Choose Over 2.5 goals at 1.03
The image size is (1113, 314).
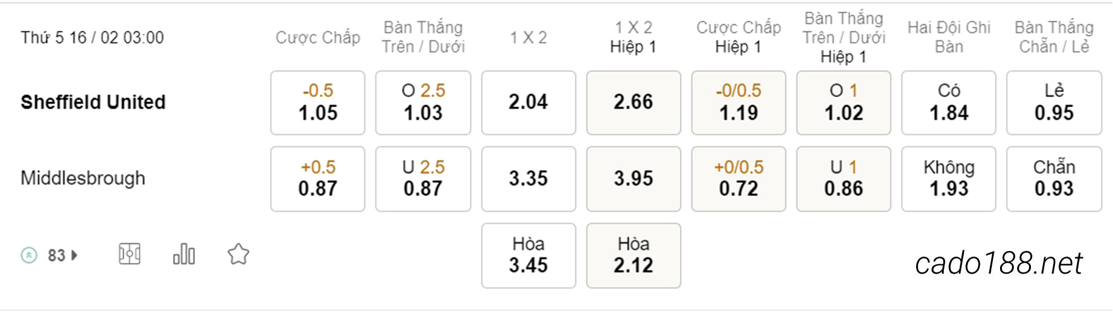pos(423,103)
